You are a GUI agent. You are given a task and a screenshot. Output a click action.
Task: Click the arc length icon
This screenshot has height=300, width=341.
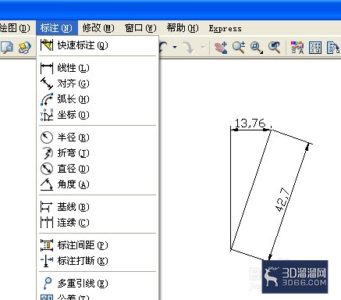[47, 99]
